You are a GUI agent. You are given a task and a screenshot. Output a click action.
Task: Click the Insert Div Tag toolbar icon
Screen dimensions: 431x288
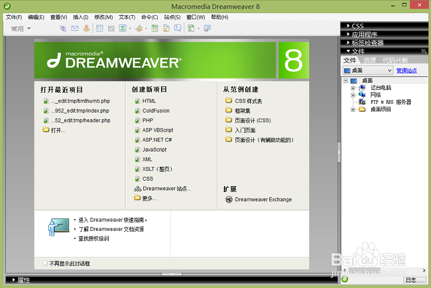coord(111,29)
